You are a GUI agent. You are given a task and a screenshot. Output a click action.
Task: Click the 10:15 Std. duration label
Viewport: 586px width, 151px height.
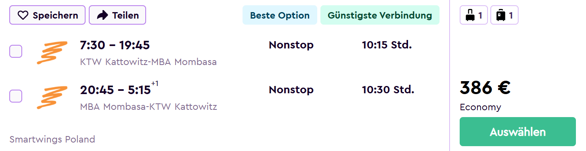coord(387,45)
